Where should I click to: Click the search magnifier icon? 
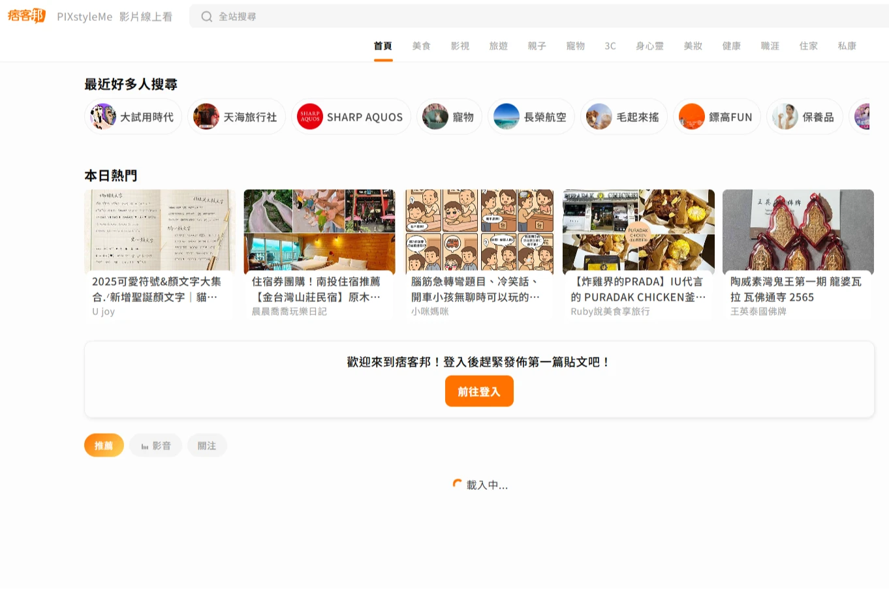tap(206, 16)
